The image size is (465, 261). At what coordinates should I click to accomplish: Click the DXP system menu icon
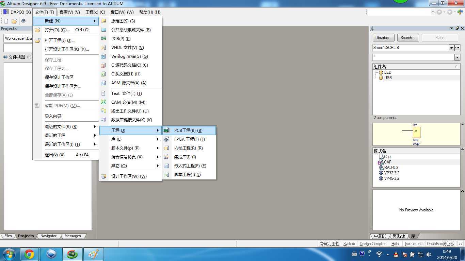6,12
